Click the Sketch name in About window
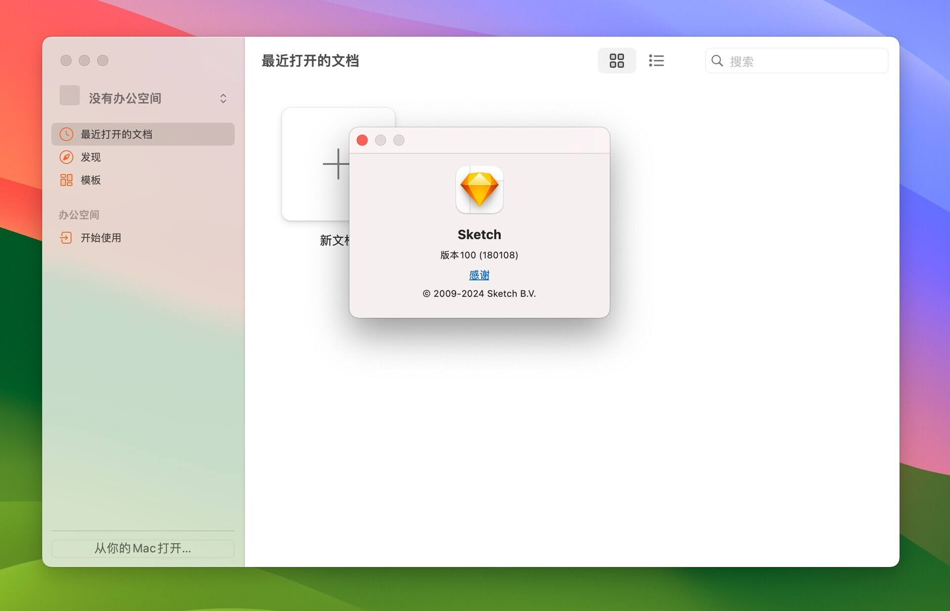Image resolution: width=950 pixels, height=611 pixels. pyautogui.click(x=479, y=234)
